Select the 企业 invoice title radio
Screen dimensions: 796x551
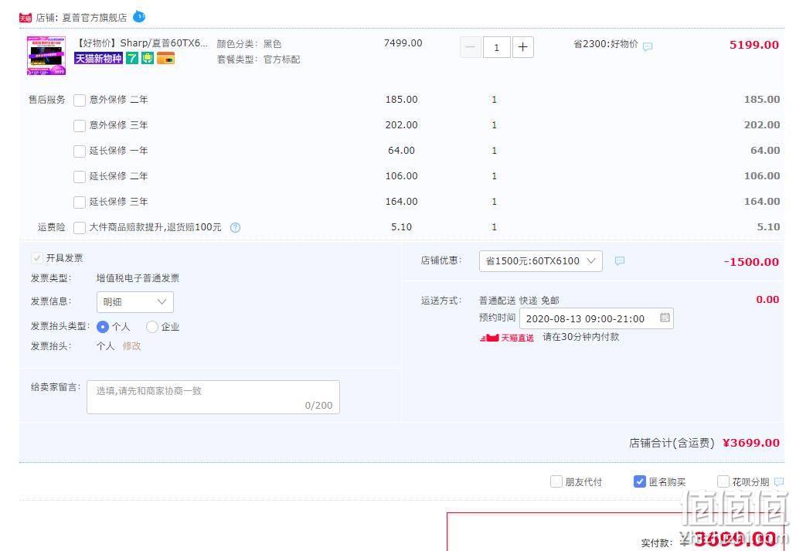(151, 327)
